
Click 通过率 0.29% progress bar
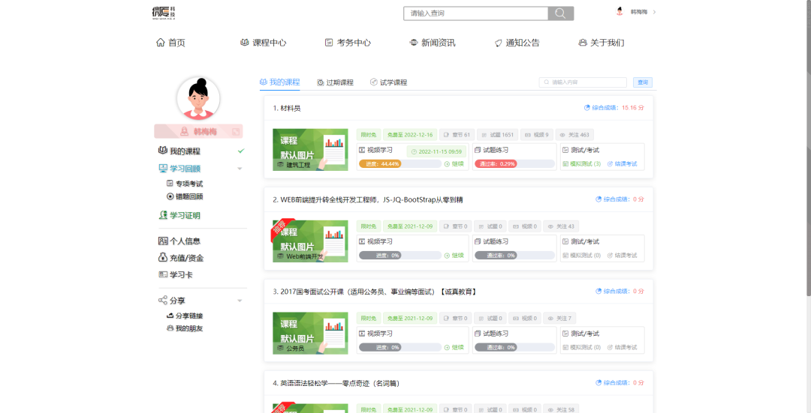pos(515,164)
